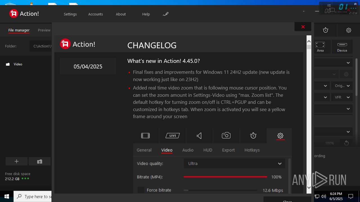
Task: Click the changelog scrollbar thumb
Action: (309, 47)
